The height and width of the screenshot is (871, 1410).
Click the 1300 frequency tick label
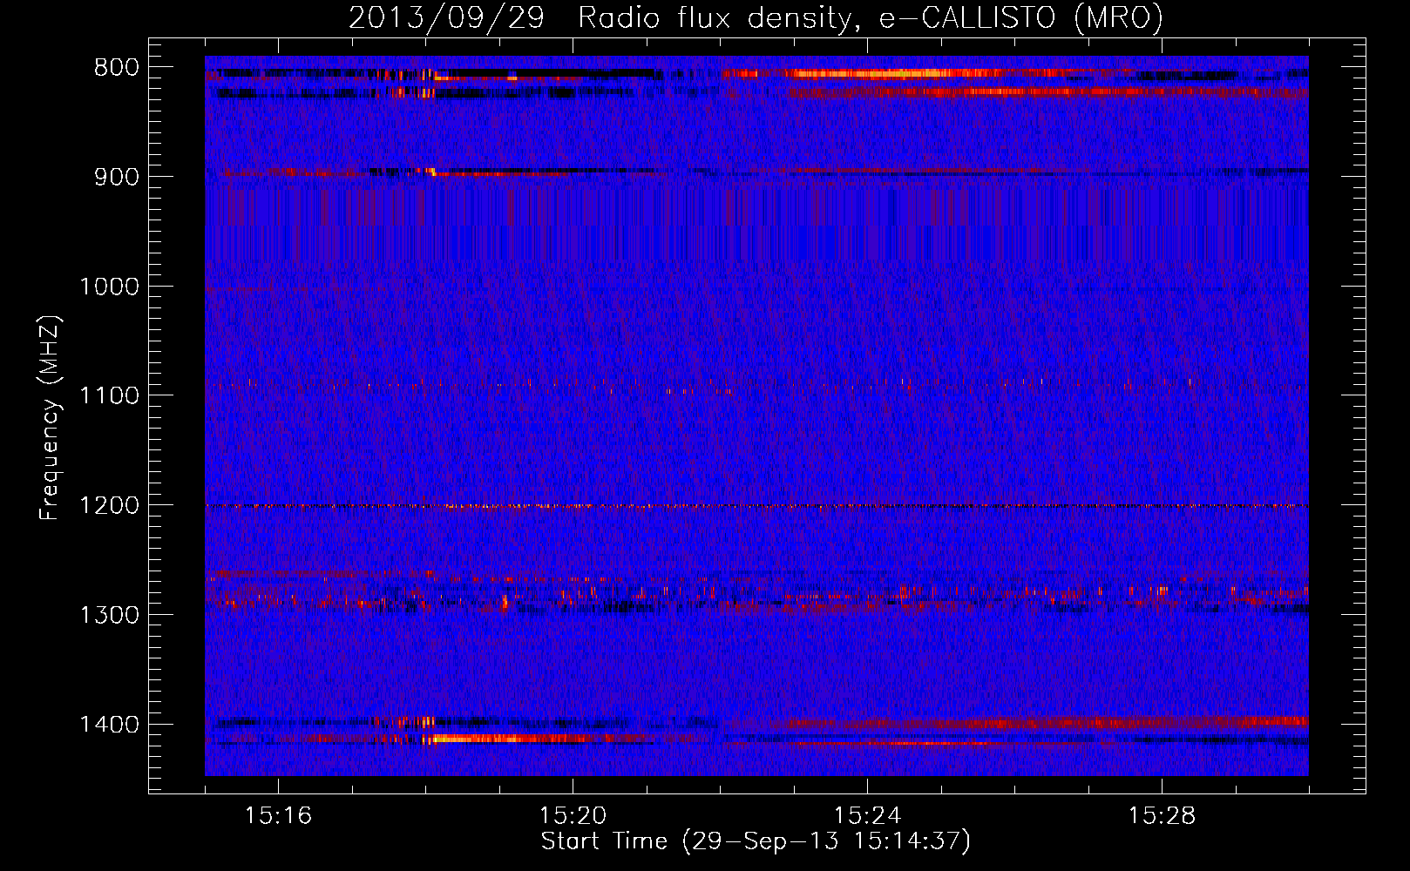tap(109, 615)
